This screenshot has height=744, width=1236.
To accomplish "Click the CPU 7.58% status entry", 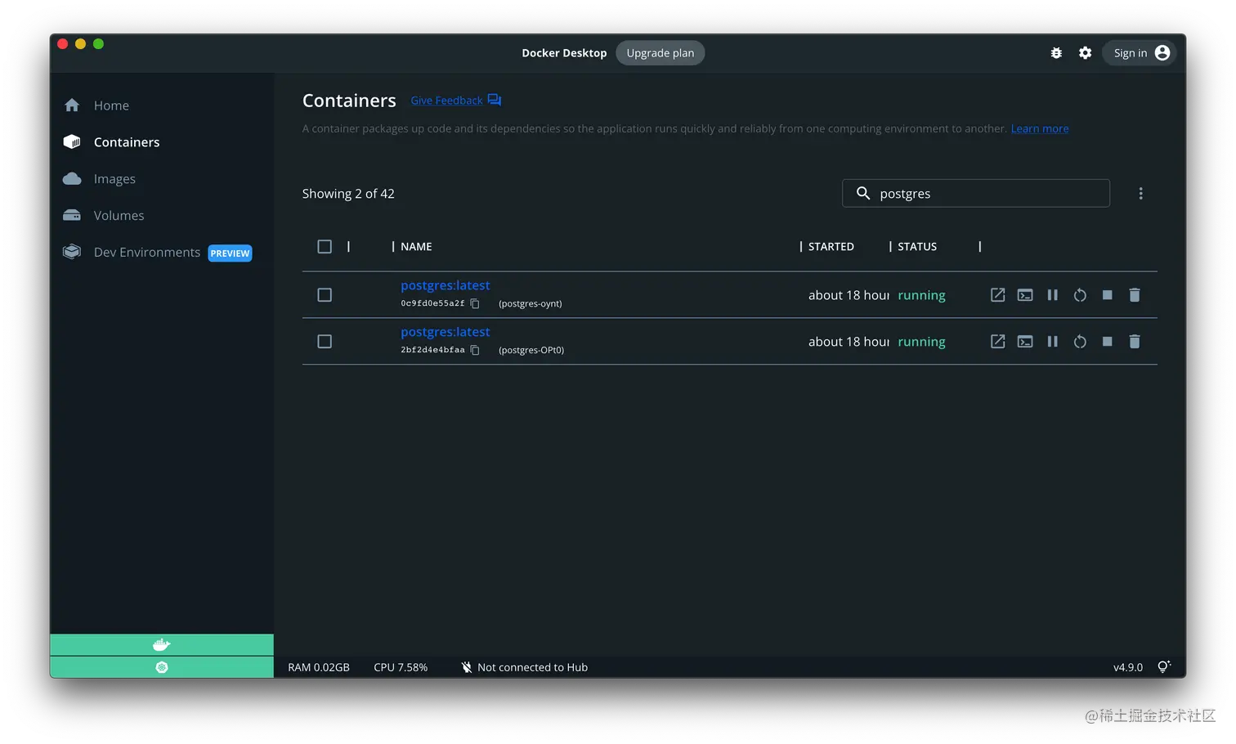I will [x=401, y=668].
